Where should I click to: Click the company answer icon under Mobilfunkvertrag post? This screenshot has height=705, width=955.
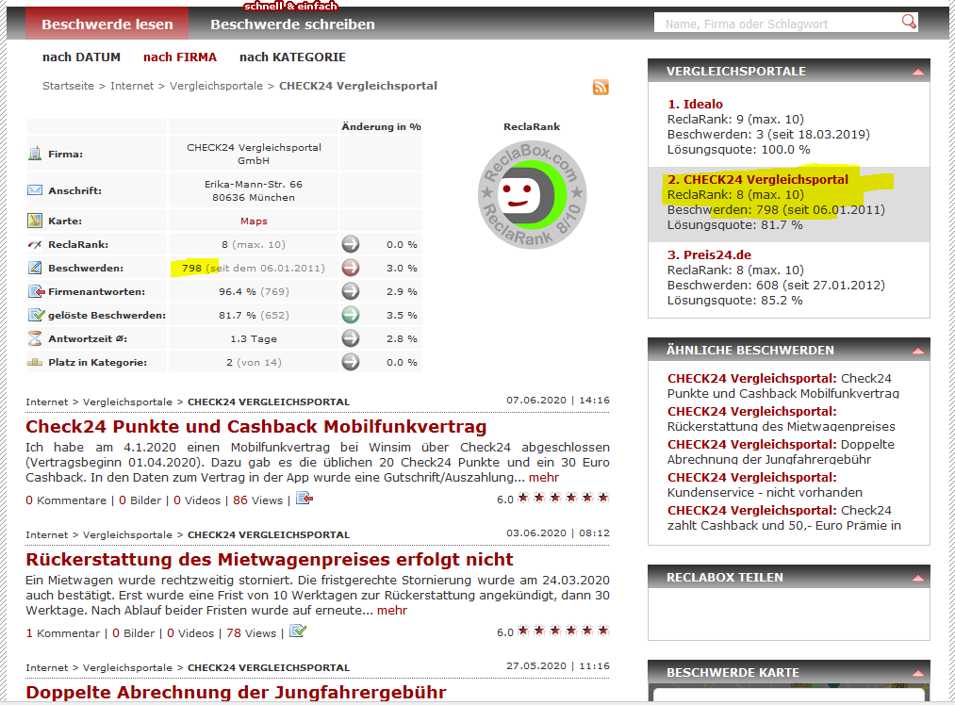(x=304, y=499)
